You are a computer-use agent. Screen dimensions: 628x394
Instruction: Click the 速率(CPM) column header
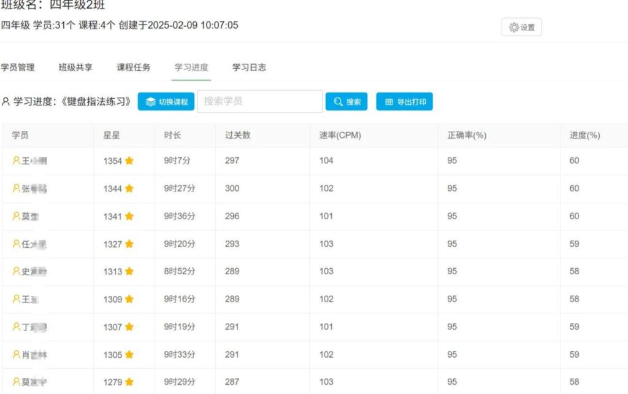(340, 136)
